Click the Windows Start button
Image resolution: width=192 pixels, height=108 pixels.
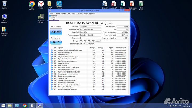coord(3,106)
